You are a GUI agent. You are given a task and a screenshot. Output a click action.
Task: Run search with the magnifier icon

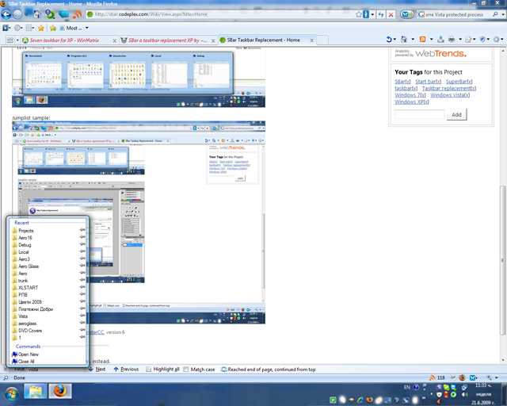click(x=495, y=14)
